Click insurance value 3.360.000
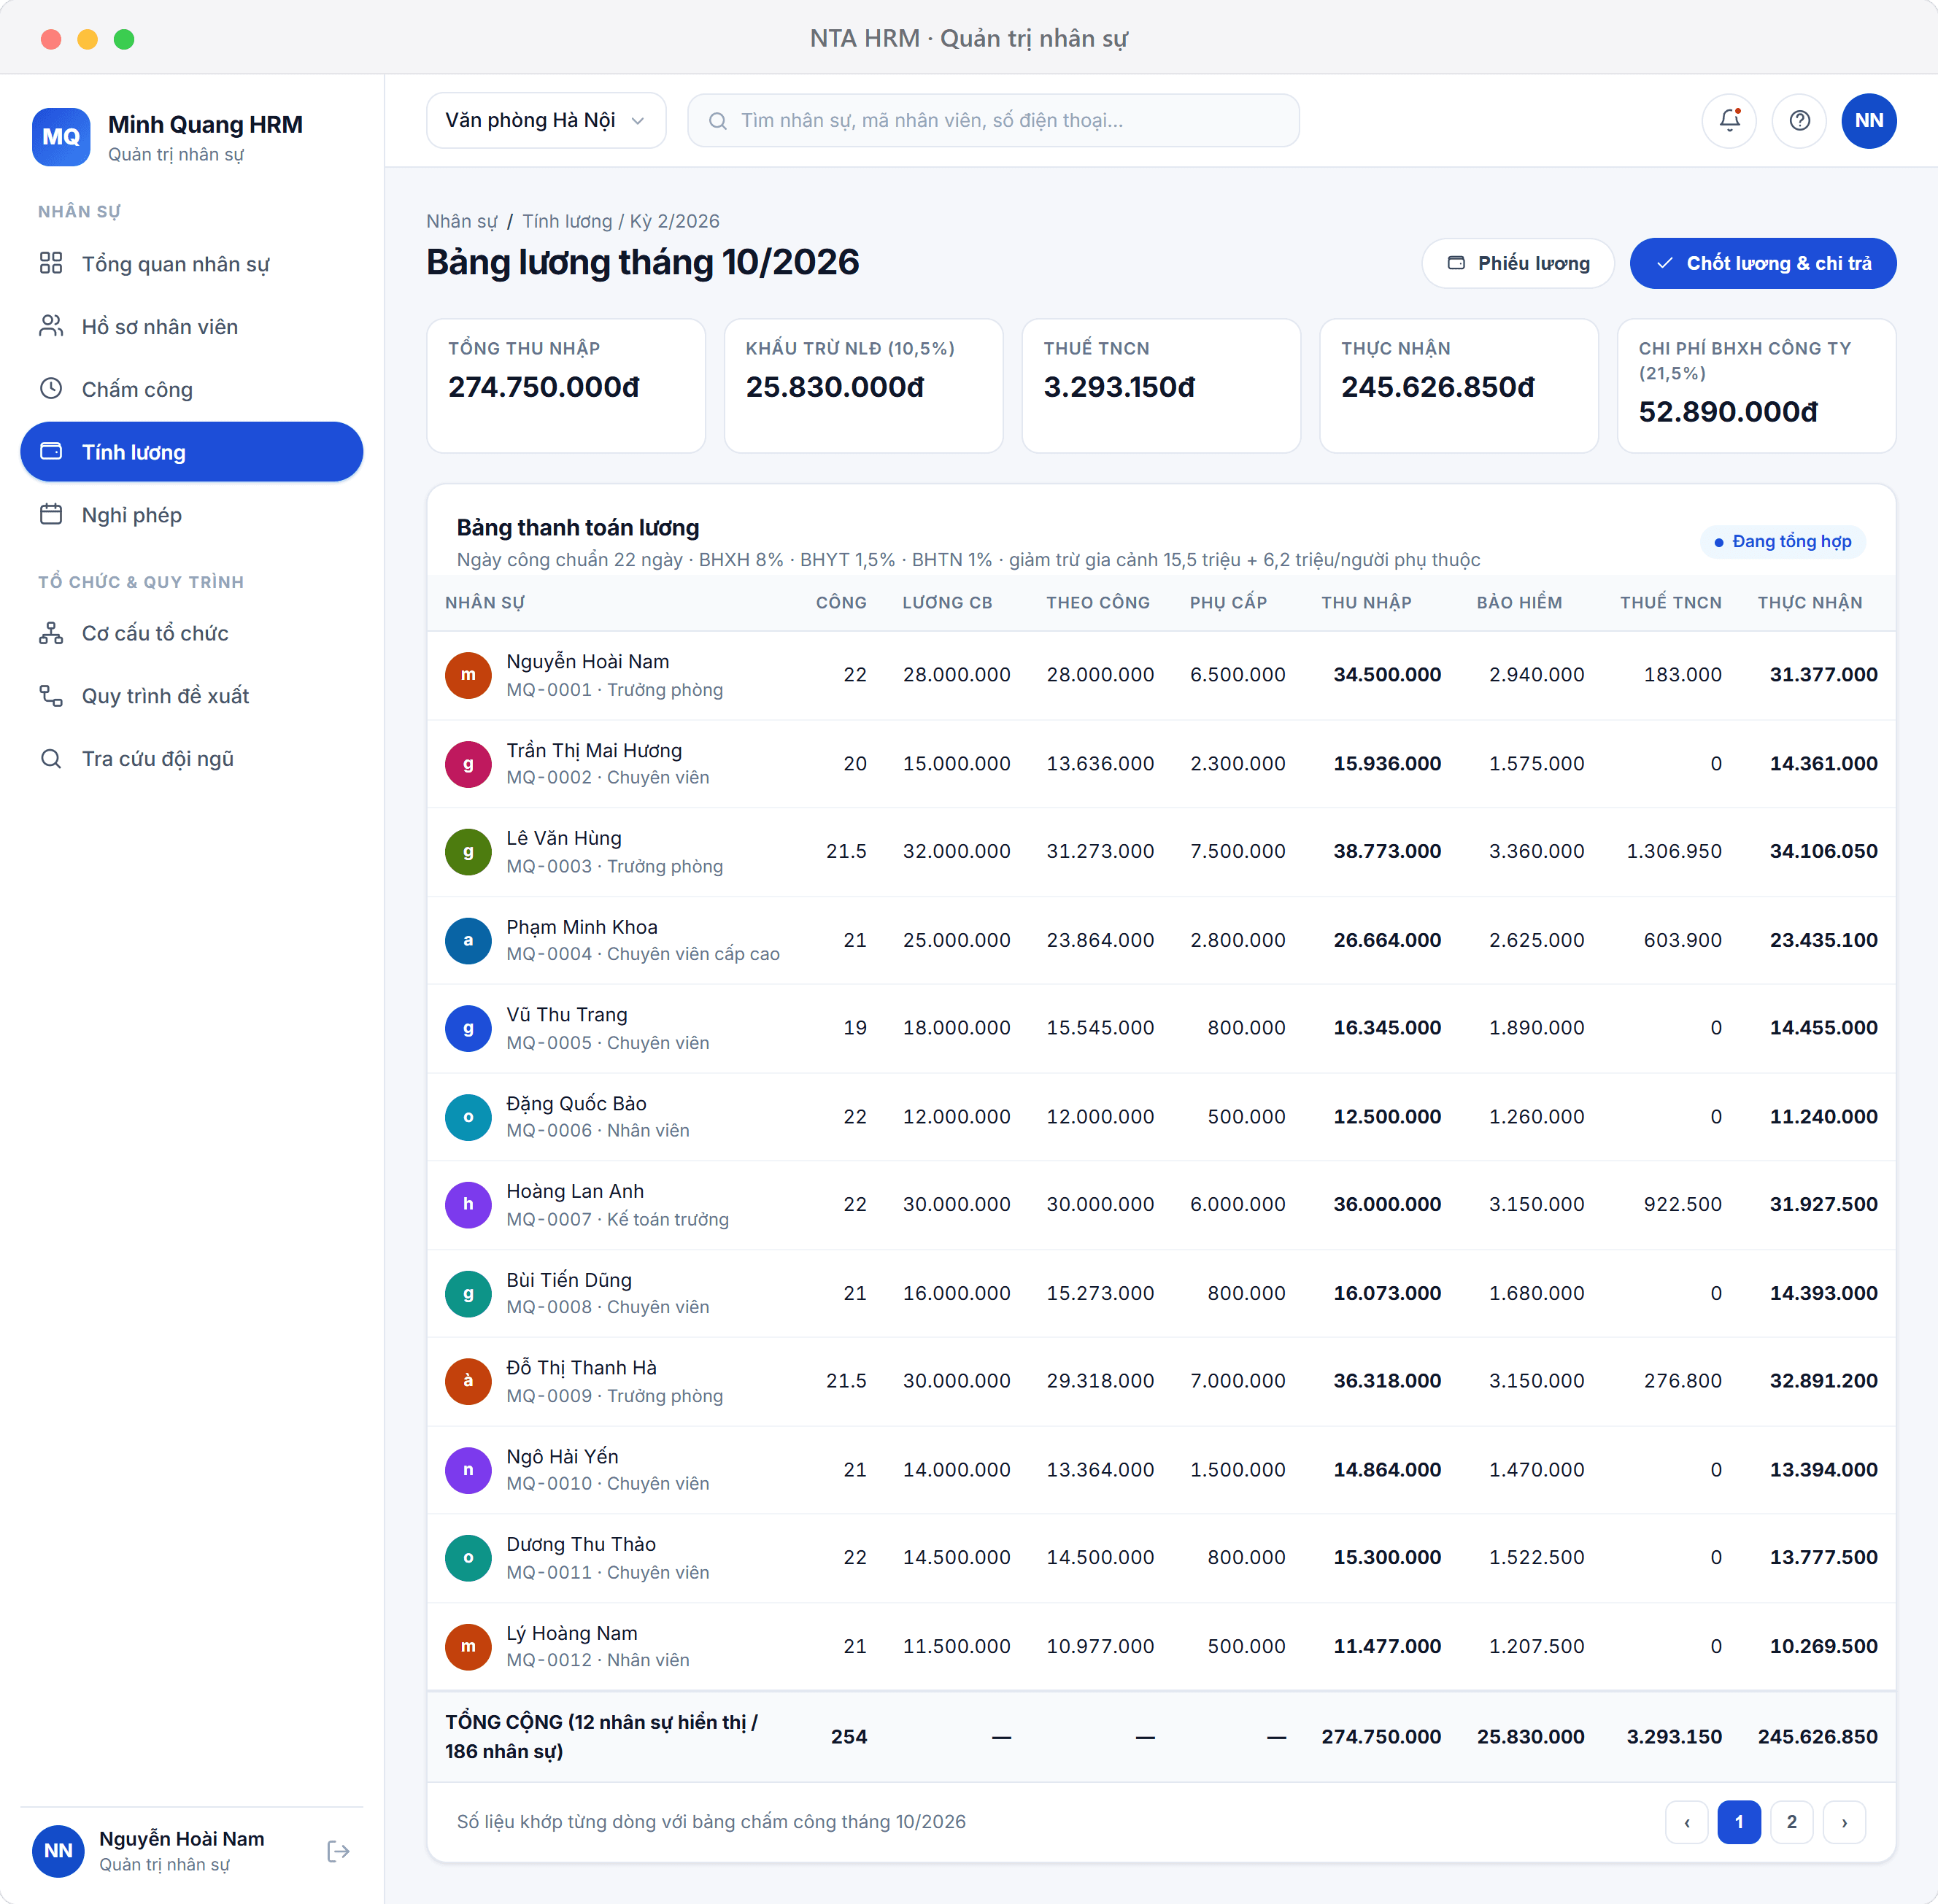This screenshot has width=1938, height=1904. pyautogui.click(x=1536, y=852)
